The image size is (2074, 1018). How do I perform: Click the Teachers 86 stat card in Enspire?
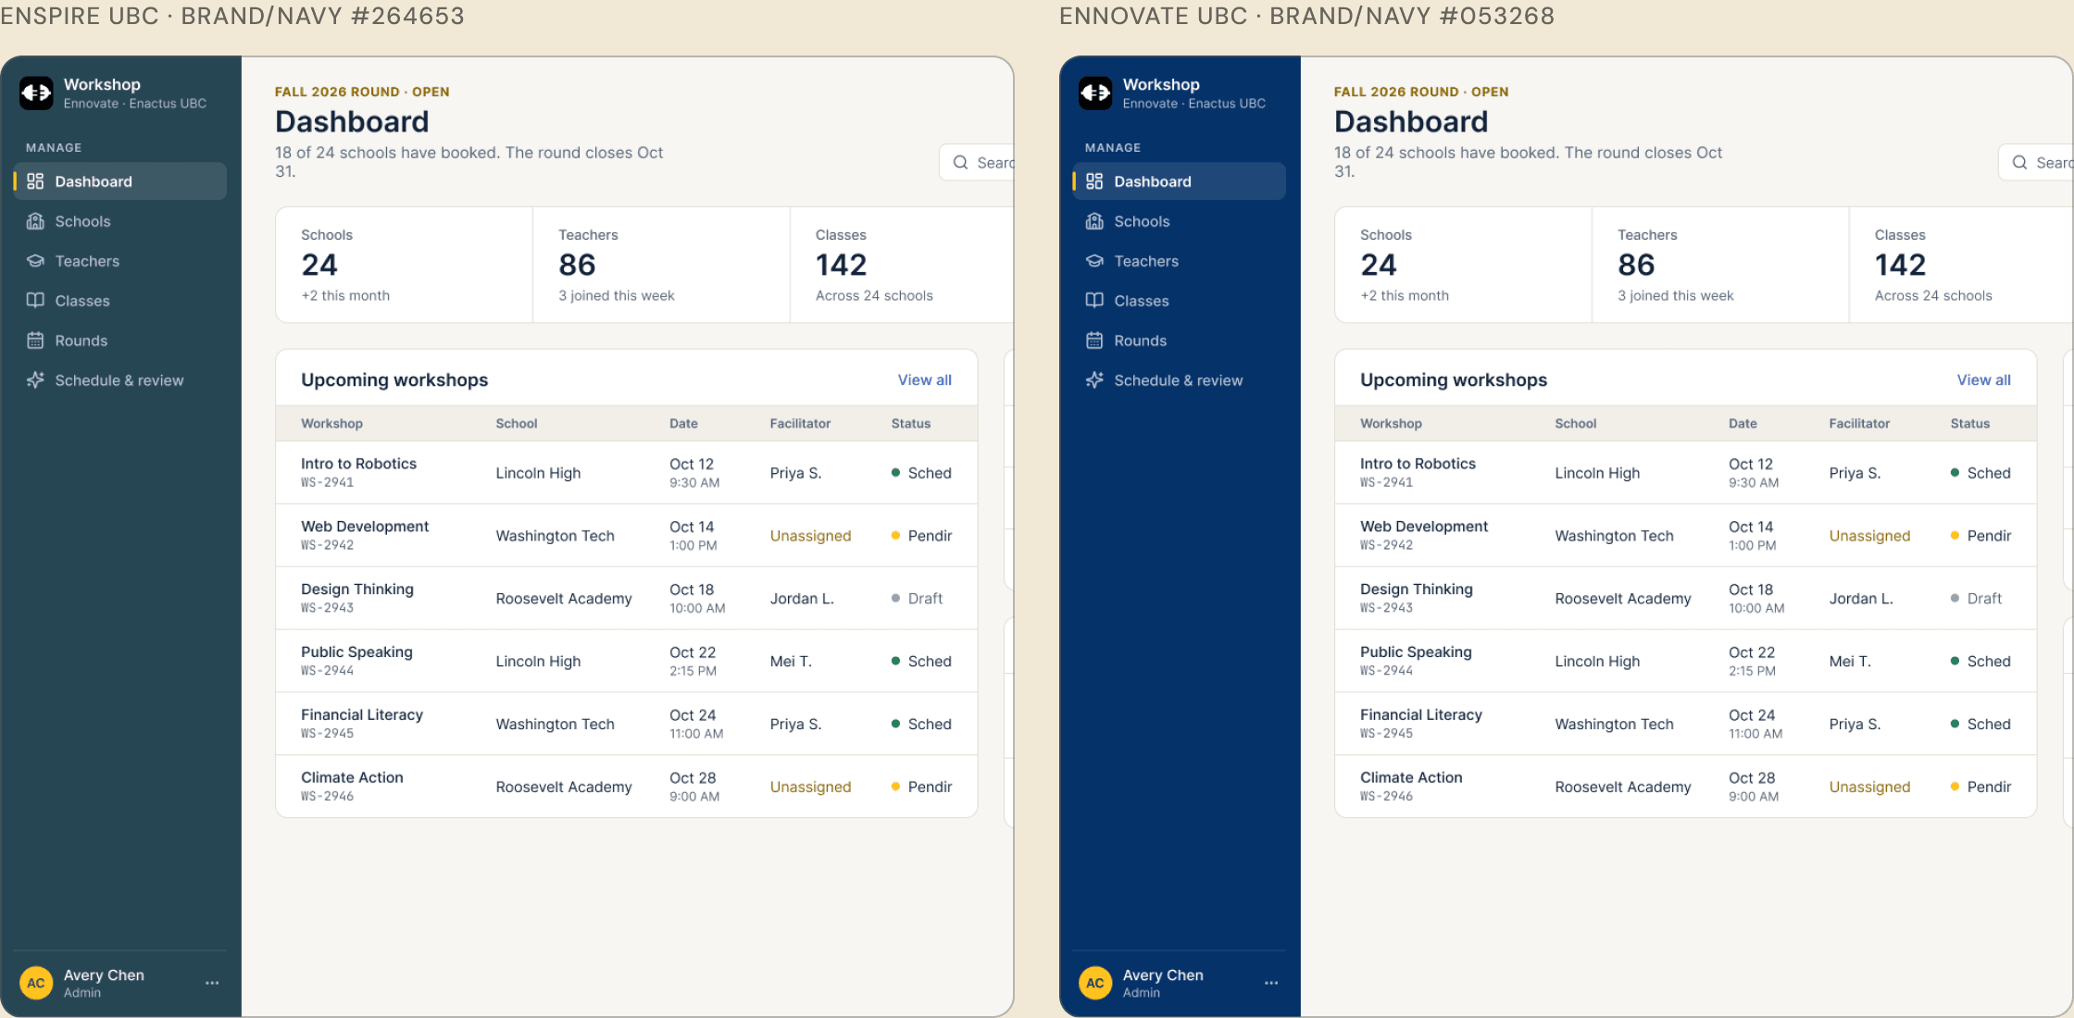click(x=661, y=265)
